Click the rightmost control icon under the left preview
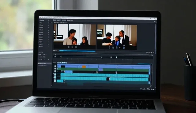 point(76,47)
